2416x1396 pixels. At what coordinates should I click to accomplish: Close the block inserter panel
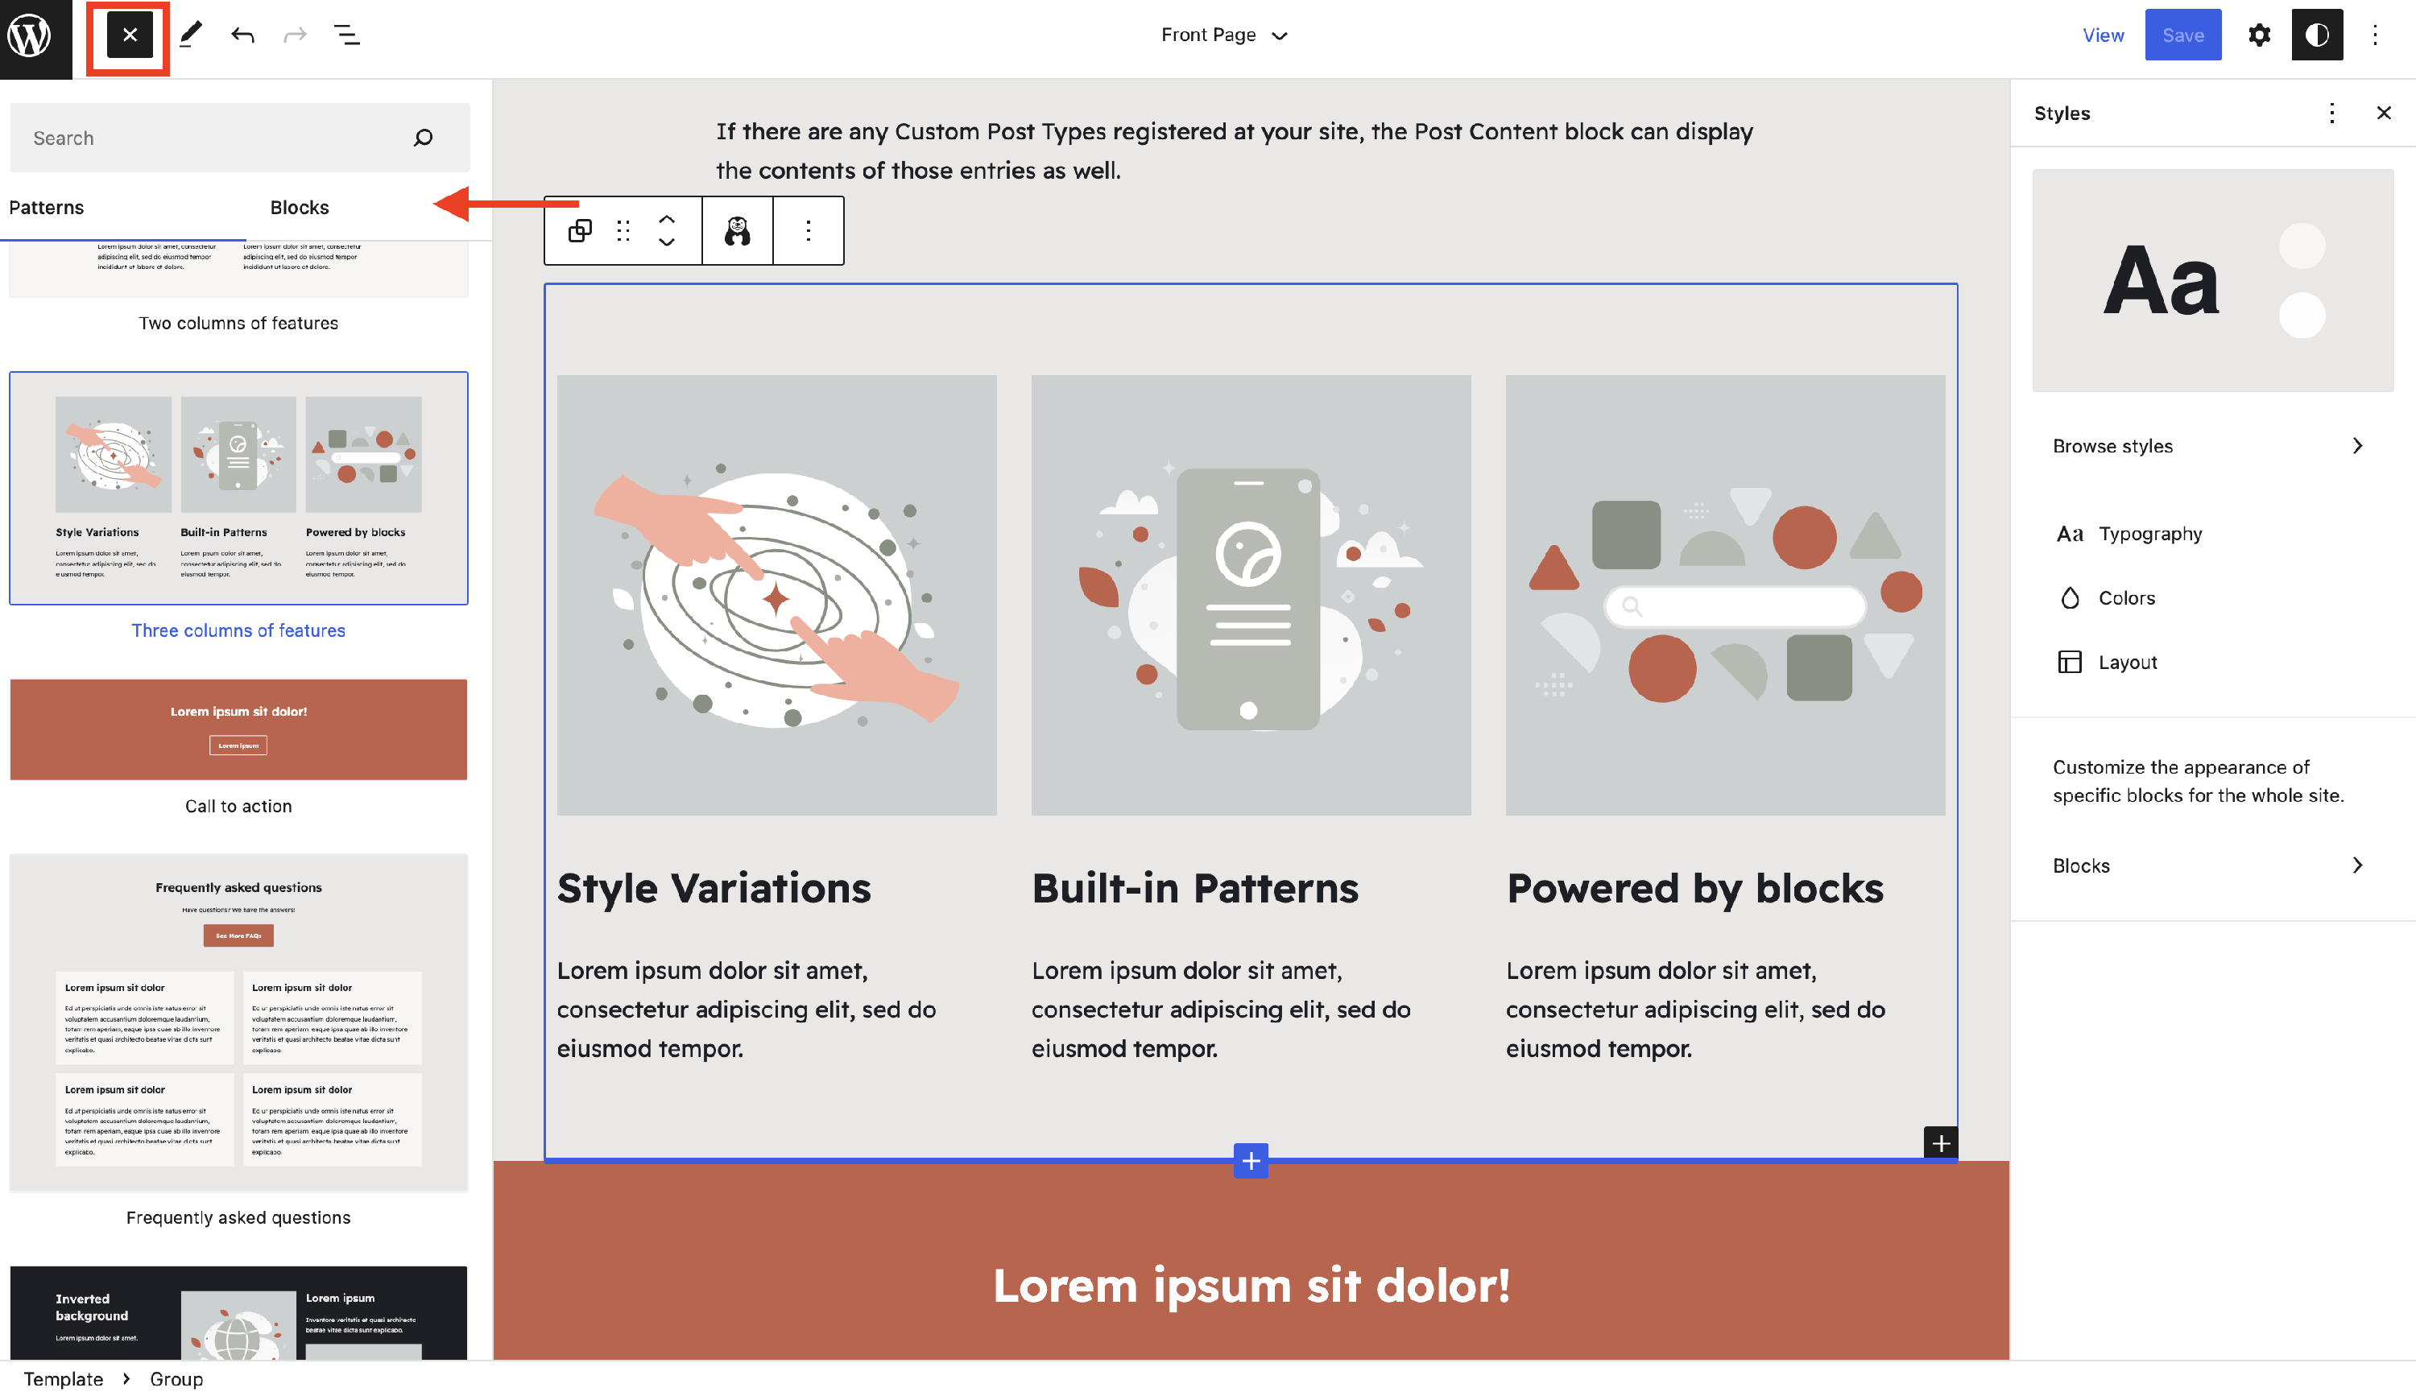pyautogui.click(x=130, y=35)
